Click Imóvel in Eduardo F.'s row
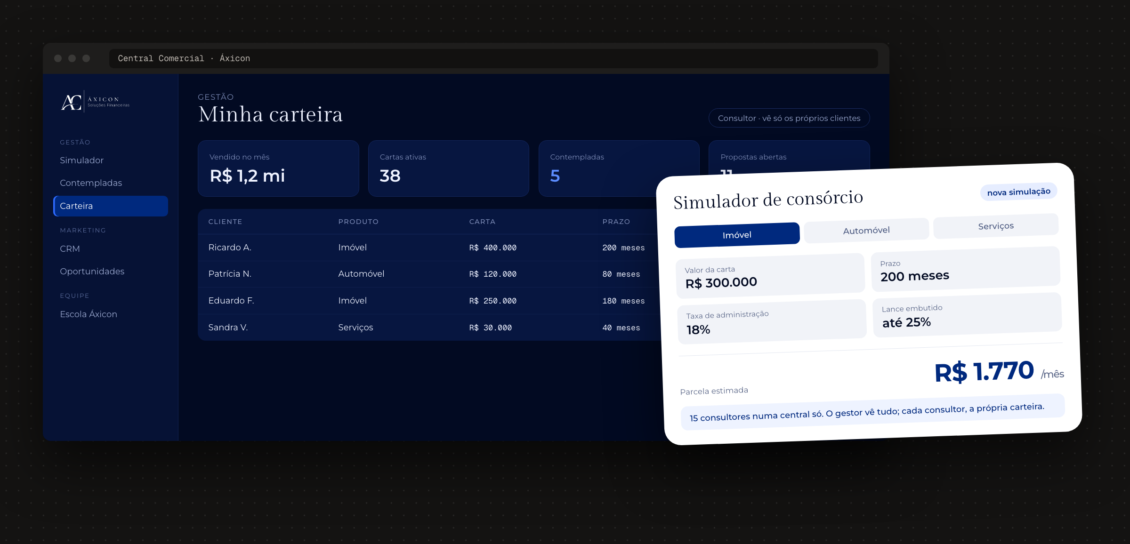This screenshot has height=544, width=1130. tap(352, 301)
